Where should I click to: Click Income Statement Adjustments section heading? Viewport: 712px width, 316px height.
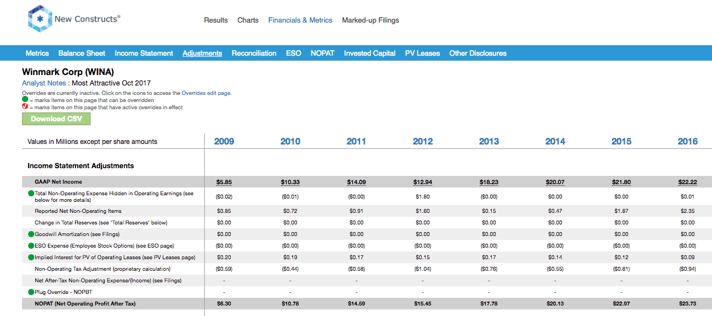(81, 166)
